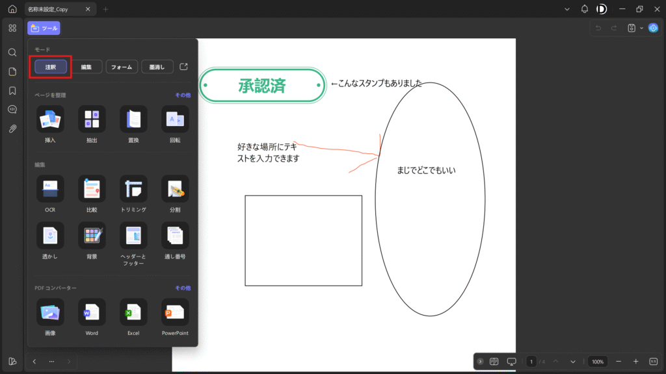Click その他 link beside PDFコンバーター

[x=183, y=288]
